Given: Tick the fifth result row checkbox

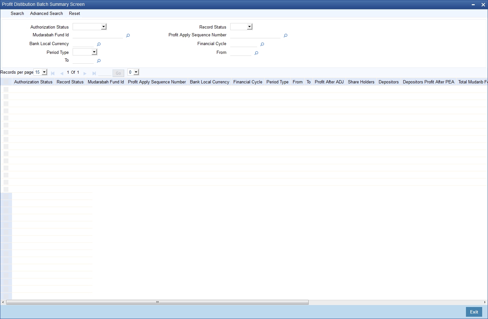Looking at the screenshot, I should click(x=6, y=118).
